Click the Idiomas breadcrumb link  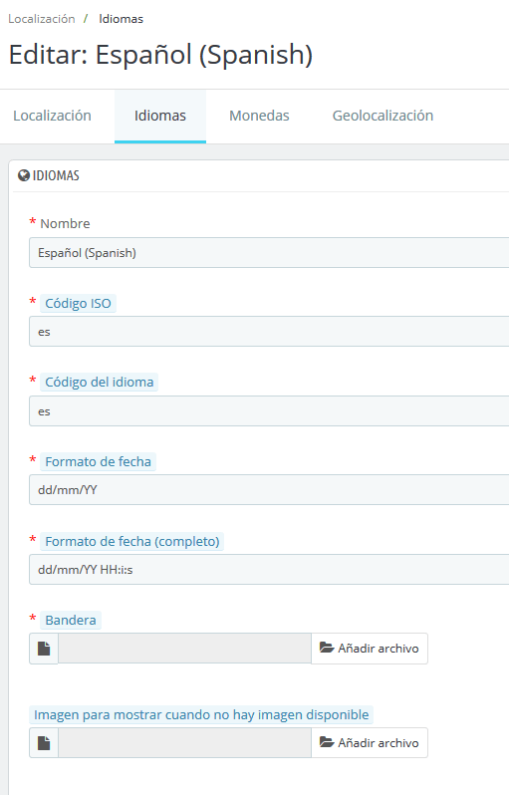122,19
